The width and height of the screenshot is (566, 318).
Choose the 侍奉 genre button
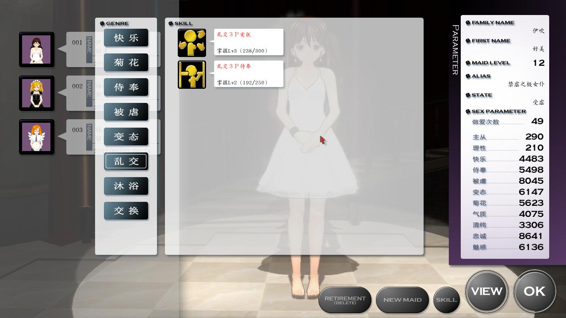point(126,87)
